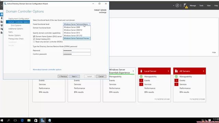Go to DNS Options step

coord(16,25)
